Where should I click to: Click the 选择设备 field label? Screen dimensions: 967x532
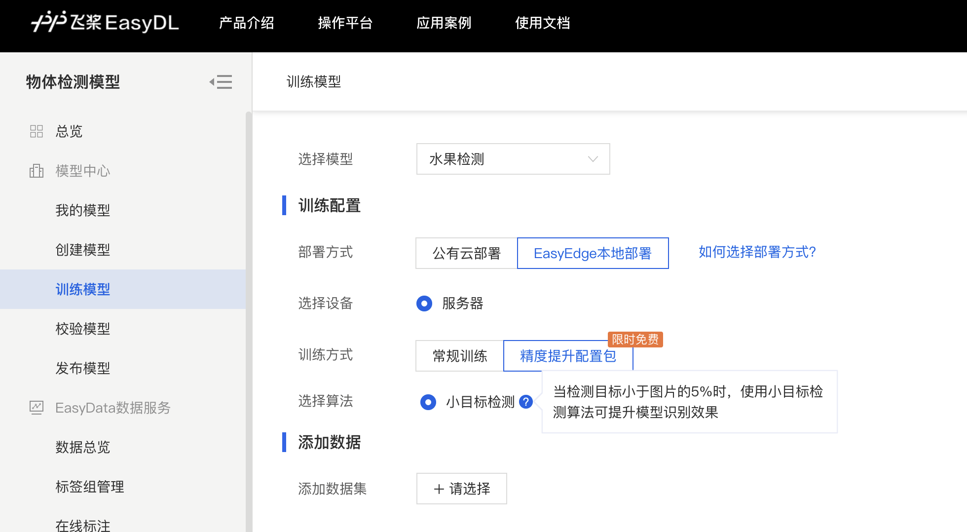(x=326, y=303)
